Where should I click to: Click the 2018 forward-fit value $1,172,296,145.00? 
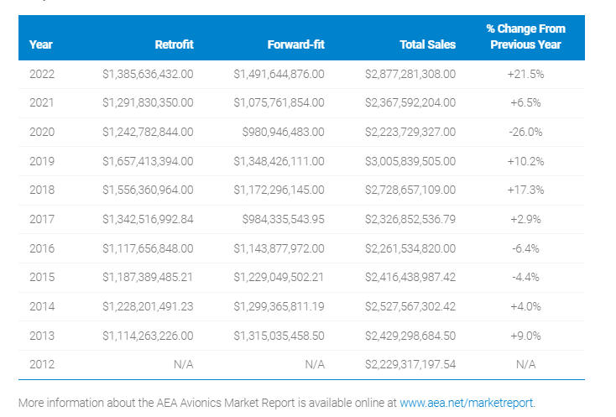tap(279, 190)
